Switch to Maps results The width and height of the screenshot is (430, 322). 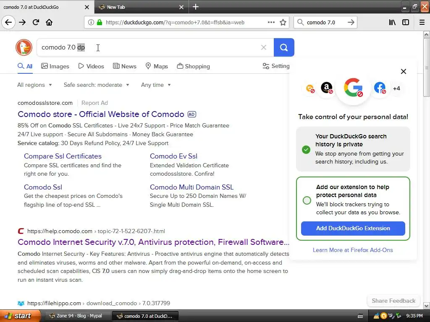(157, 66)
